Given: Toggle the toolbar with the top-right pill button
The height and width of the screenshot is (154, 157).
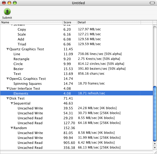Looking at the screenshot, I should tap(152, 3).
